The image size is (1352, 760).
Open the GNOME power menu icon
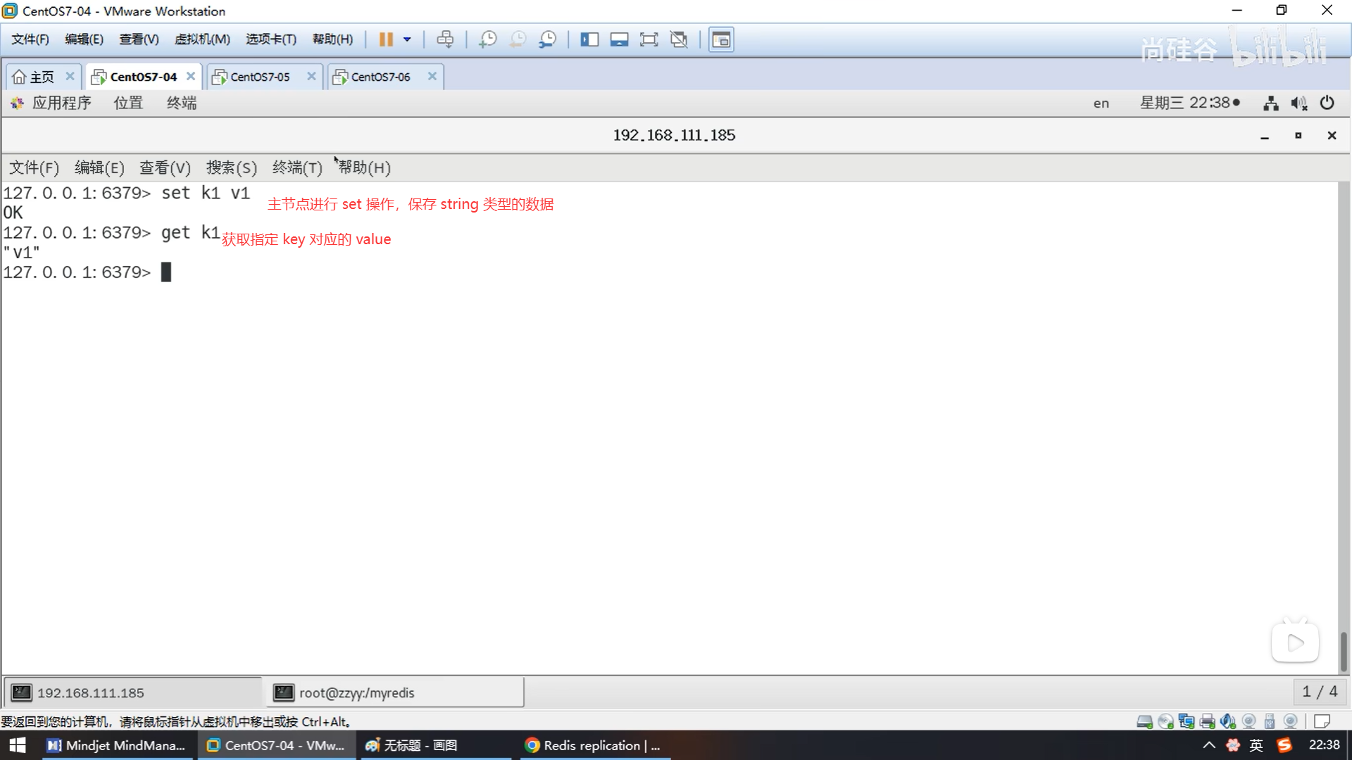coord(1327,103)
